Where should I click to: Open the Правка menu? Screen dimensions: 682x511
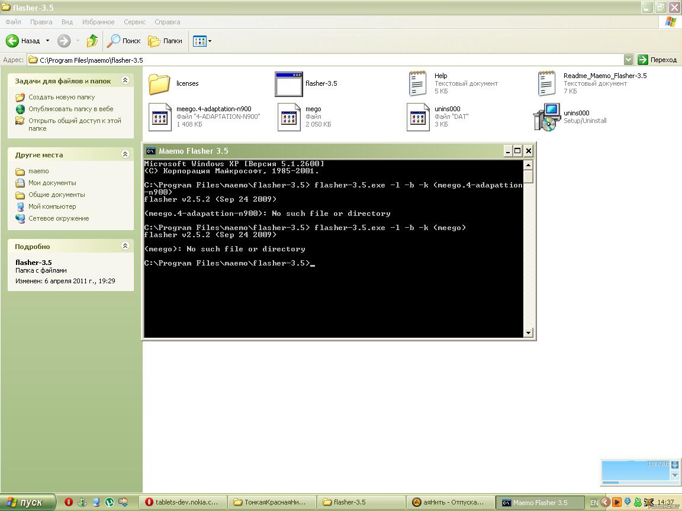coord(41,22)
